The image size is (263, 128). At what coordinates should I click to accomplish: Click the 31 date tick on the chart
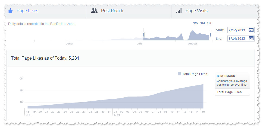[x=109, y=112]
